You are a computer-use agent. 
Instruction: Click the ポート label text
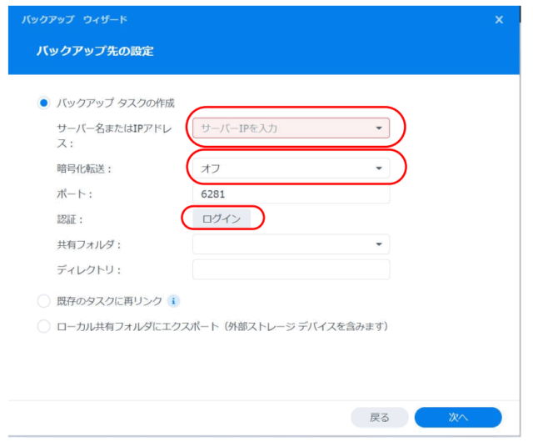click(x=72, y=193)
